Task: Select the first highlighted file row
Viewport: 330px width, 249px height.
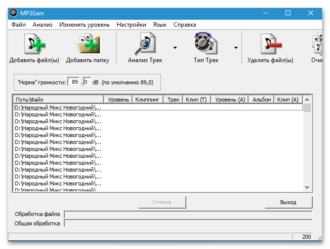Action: pos(158,107)
